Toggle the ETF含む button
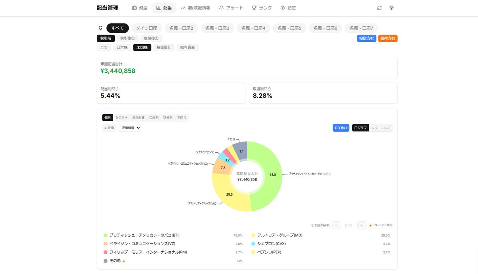This screenshot has height=274, width=478. (341, 128)
